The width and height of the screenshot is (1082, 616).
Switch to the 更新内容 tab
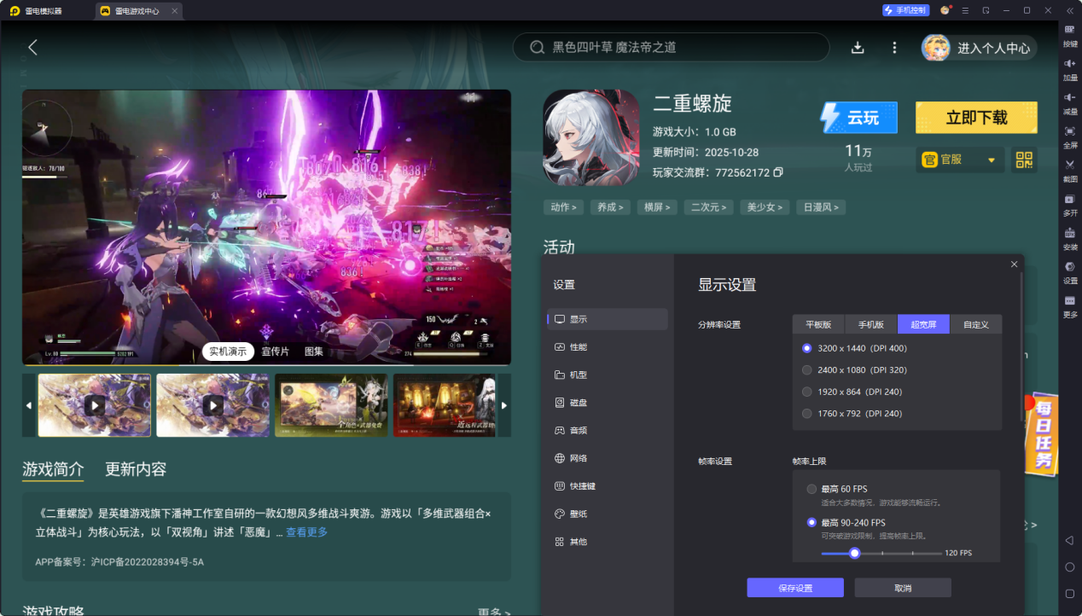(136, 469)
